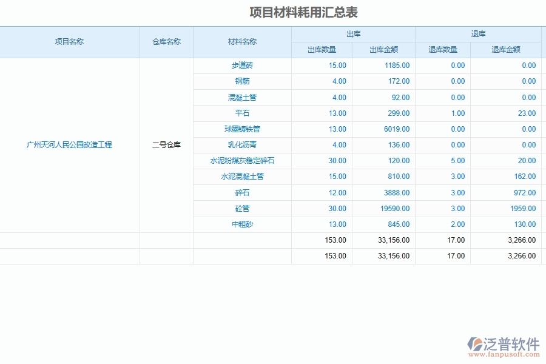Sort by the 出库数量 column
The width and height of the screenshot is (546, 364).
pyautogui.click(x=322, y=50)
